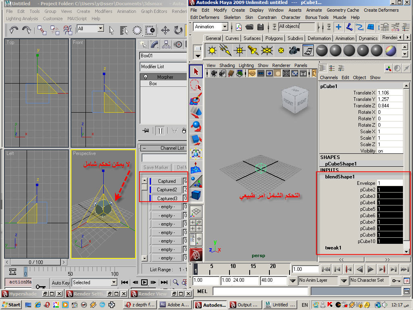This screenshot has height=310, width=413.
Task: Select Maya's Select Tool arrow in toolbox
Action: [196, 71]
